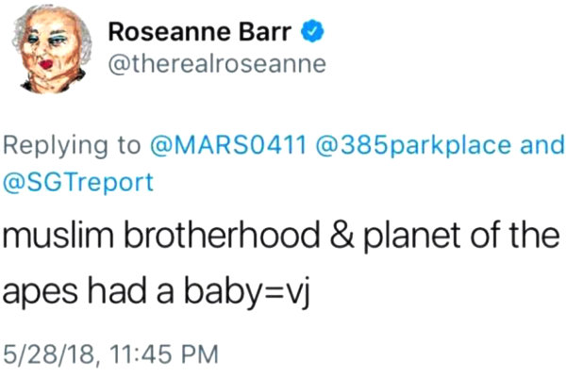Screen dimensions: 566x377
Task: Select the second line of tweet text
Action: coord(162,291)
